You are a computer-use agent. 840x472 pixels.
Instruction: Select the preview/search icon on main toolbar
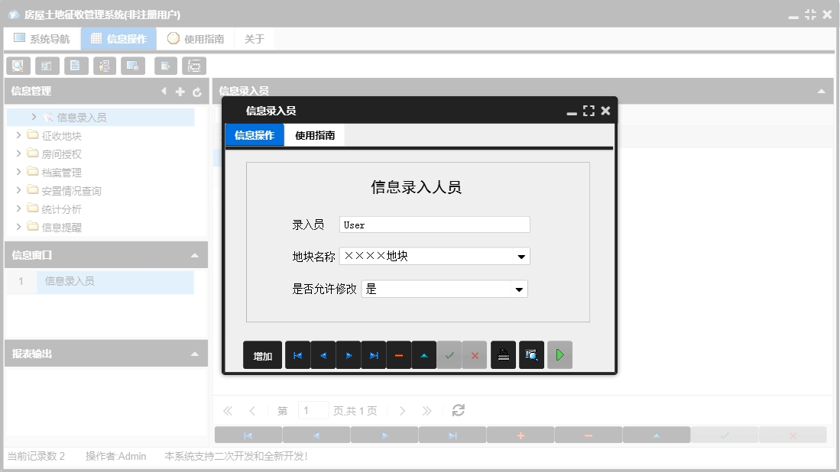click(x=18, y=66)
